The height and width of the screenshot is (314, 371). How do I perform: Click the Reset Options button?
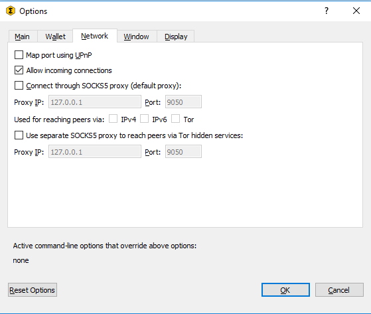33,290
